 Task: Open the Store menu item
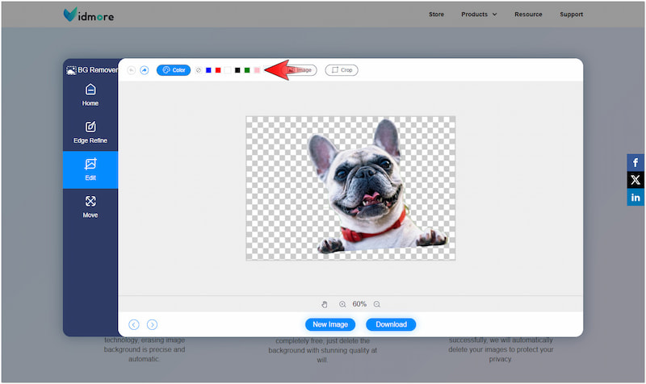point(436,15)
